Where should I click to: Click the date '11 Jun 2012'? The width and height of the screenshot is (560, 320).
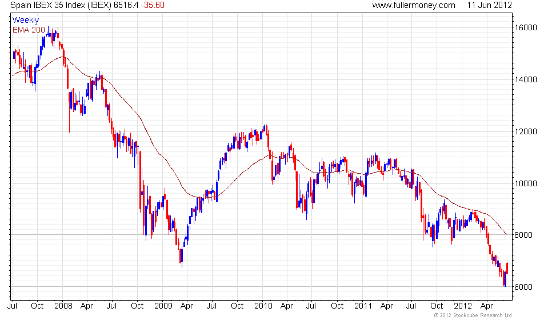coord(489,5)
